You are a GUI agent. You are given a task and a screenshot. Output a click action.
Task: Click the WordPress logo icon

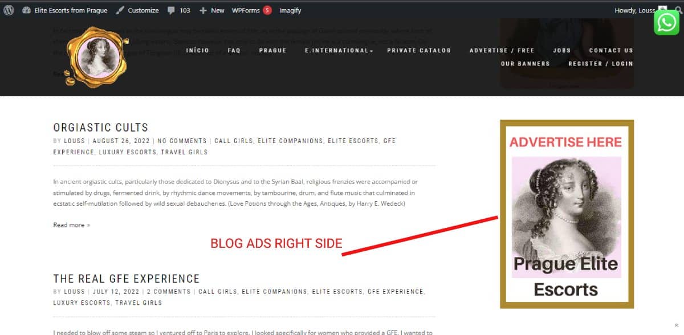coord(9,10)
